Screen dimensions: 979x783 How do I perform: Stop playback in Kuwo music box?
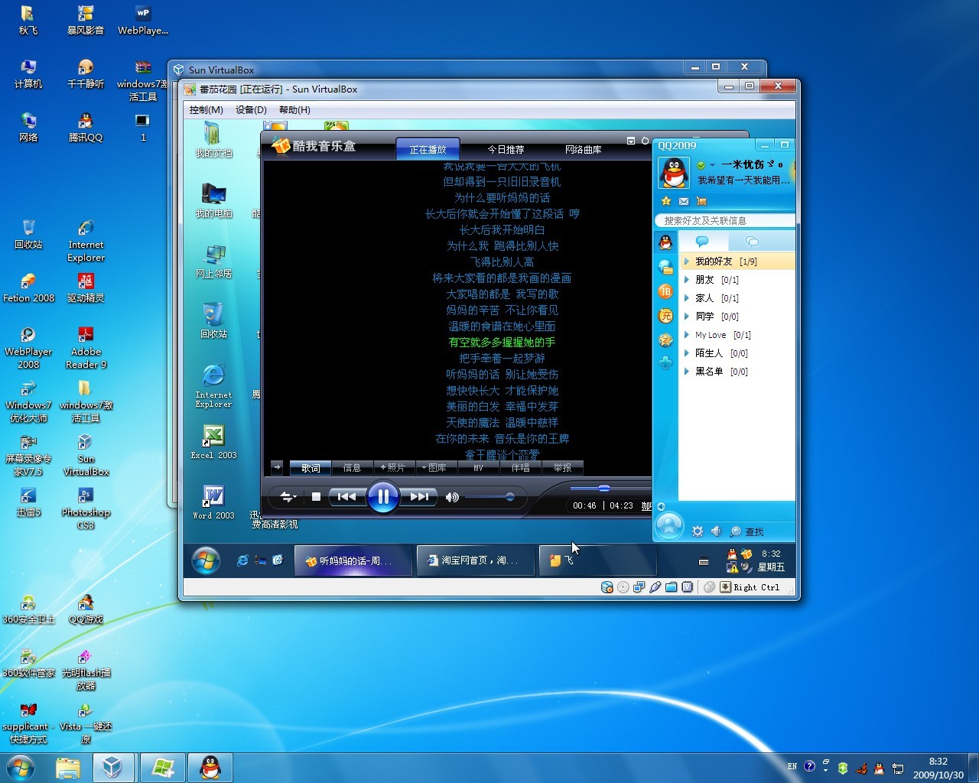[316, 497]
